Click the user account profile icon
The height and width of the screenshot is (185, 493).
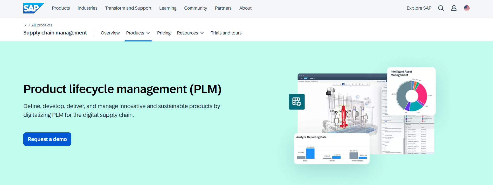tap(454, 8)
